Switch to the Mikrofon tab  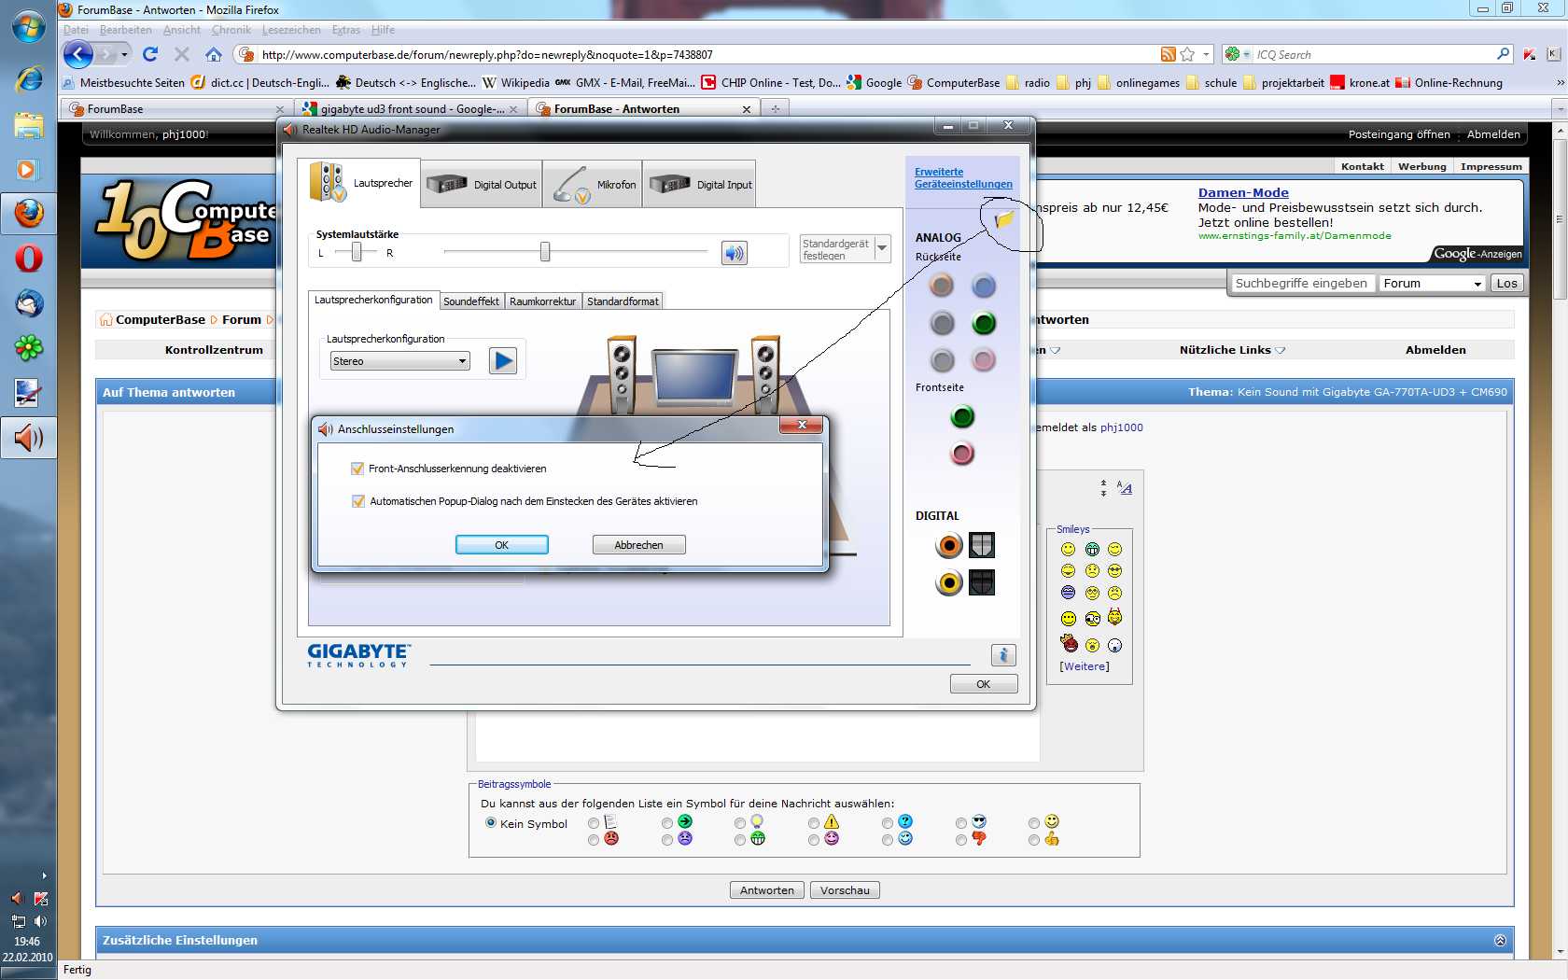tap(593, 184)
